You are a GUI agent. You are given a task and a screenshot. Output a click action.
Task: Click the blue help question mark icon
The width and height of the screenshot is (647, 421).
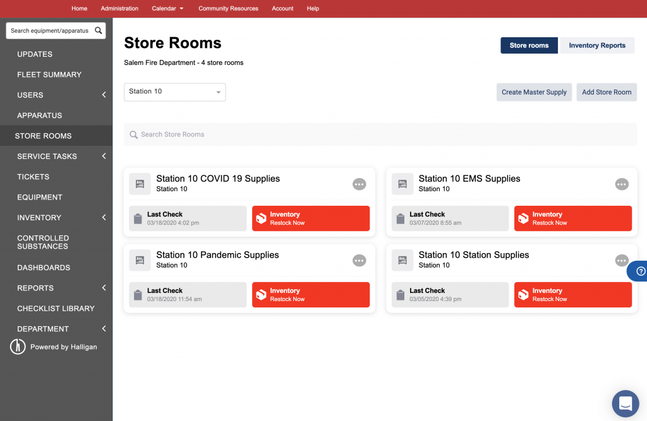coord(640,271)
